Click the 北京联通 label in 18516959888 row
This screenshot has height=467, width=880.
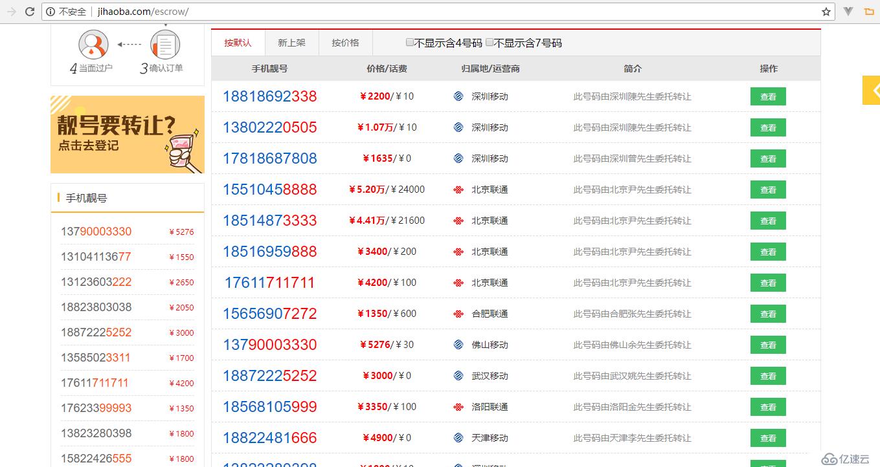[490, 252]
